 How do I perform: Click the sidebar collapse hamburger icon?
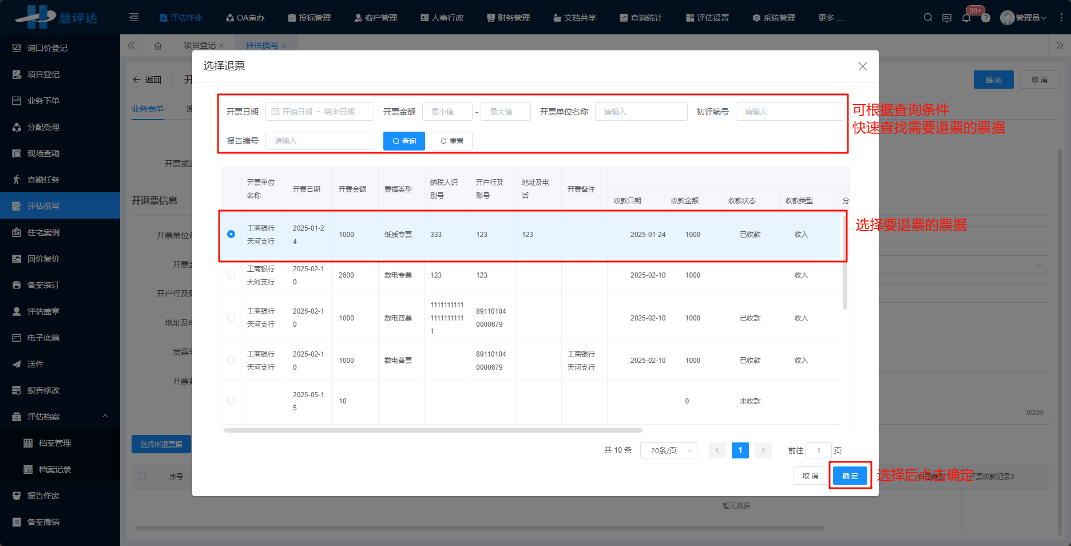134,18
